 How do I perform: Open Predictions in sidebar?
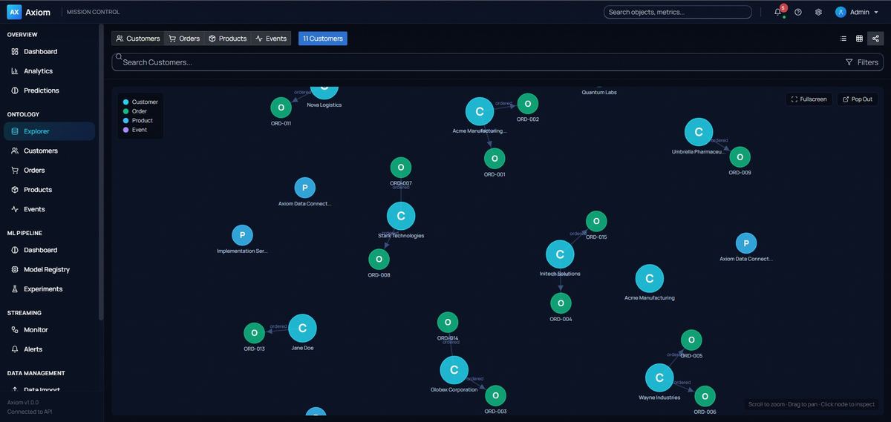click(49, 90)
